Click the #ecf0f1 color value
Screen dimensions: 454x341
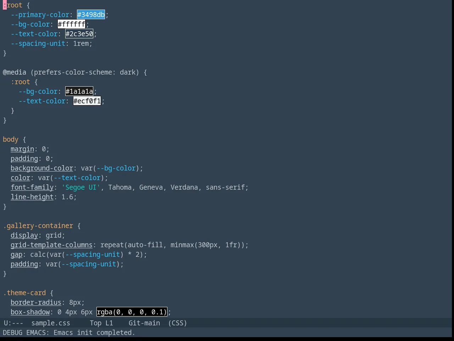click(87, 101)
